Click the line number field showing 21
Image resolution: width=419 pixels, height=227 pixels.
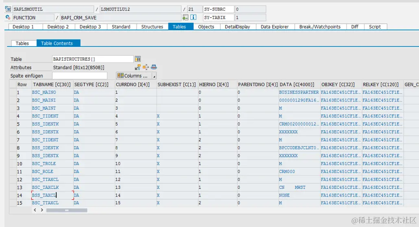point(194,9)
